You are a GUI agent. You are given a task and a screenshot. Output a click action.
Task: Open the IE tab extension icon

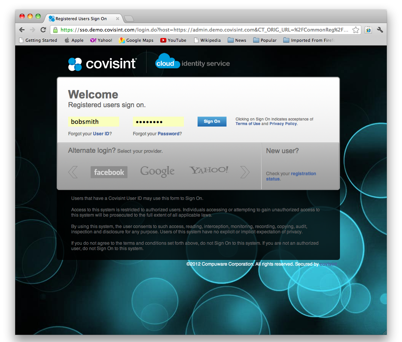pos(368,30)
